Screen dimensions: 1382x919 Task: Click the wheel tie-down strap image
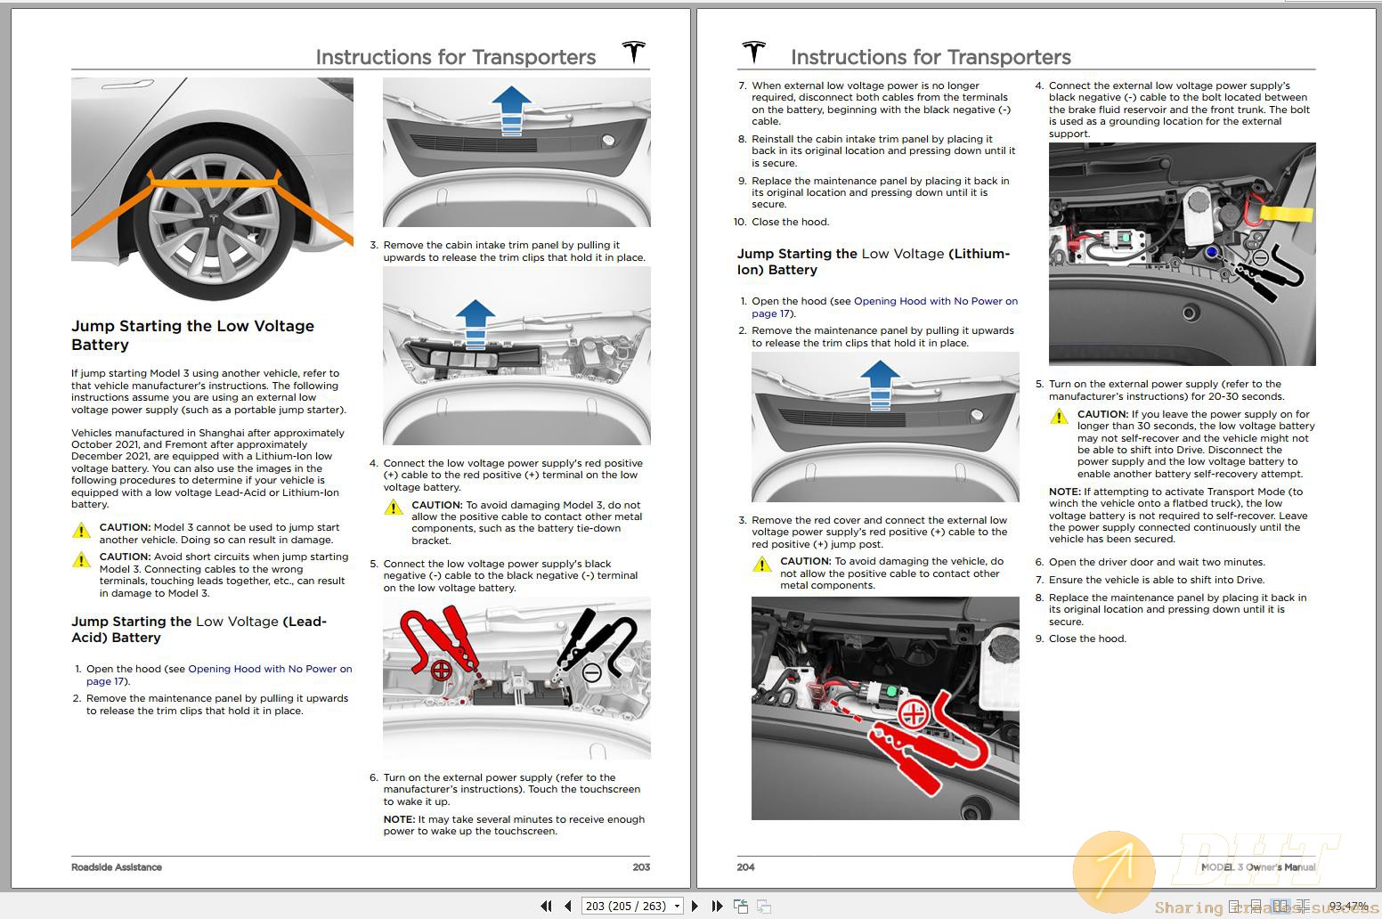[x=212, y=189]
